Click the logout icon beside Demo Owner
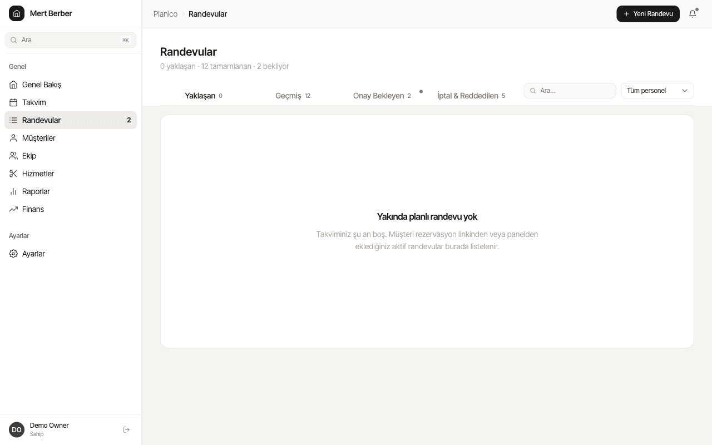 pyautogui.click(x=126, y=429)
